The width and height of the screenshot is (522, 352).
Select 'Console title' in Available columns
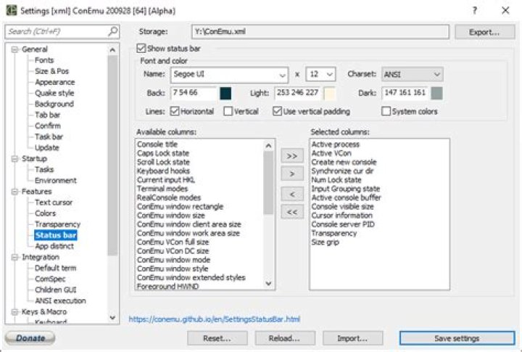[157, 144]
